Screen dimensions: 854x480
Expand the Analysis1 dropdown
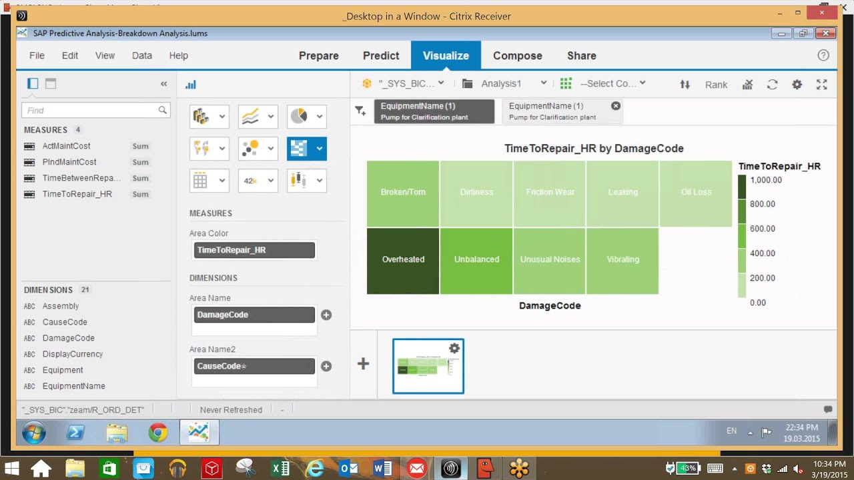[544, 83]
